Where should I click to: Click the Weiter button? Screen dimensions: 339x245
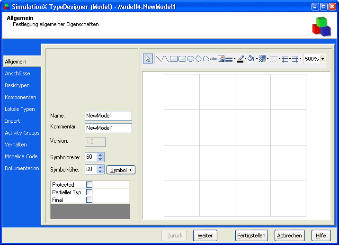tap(205, 236)
